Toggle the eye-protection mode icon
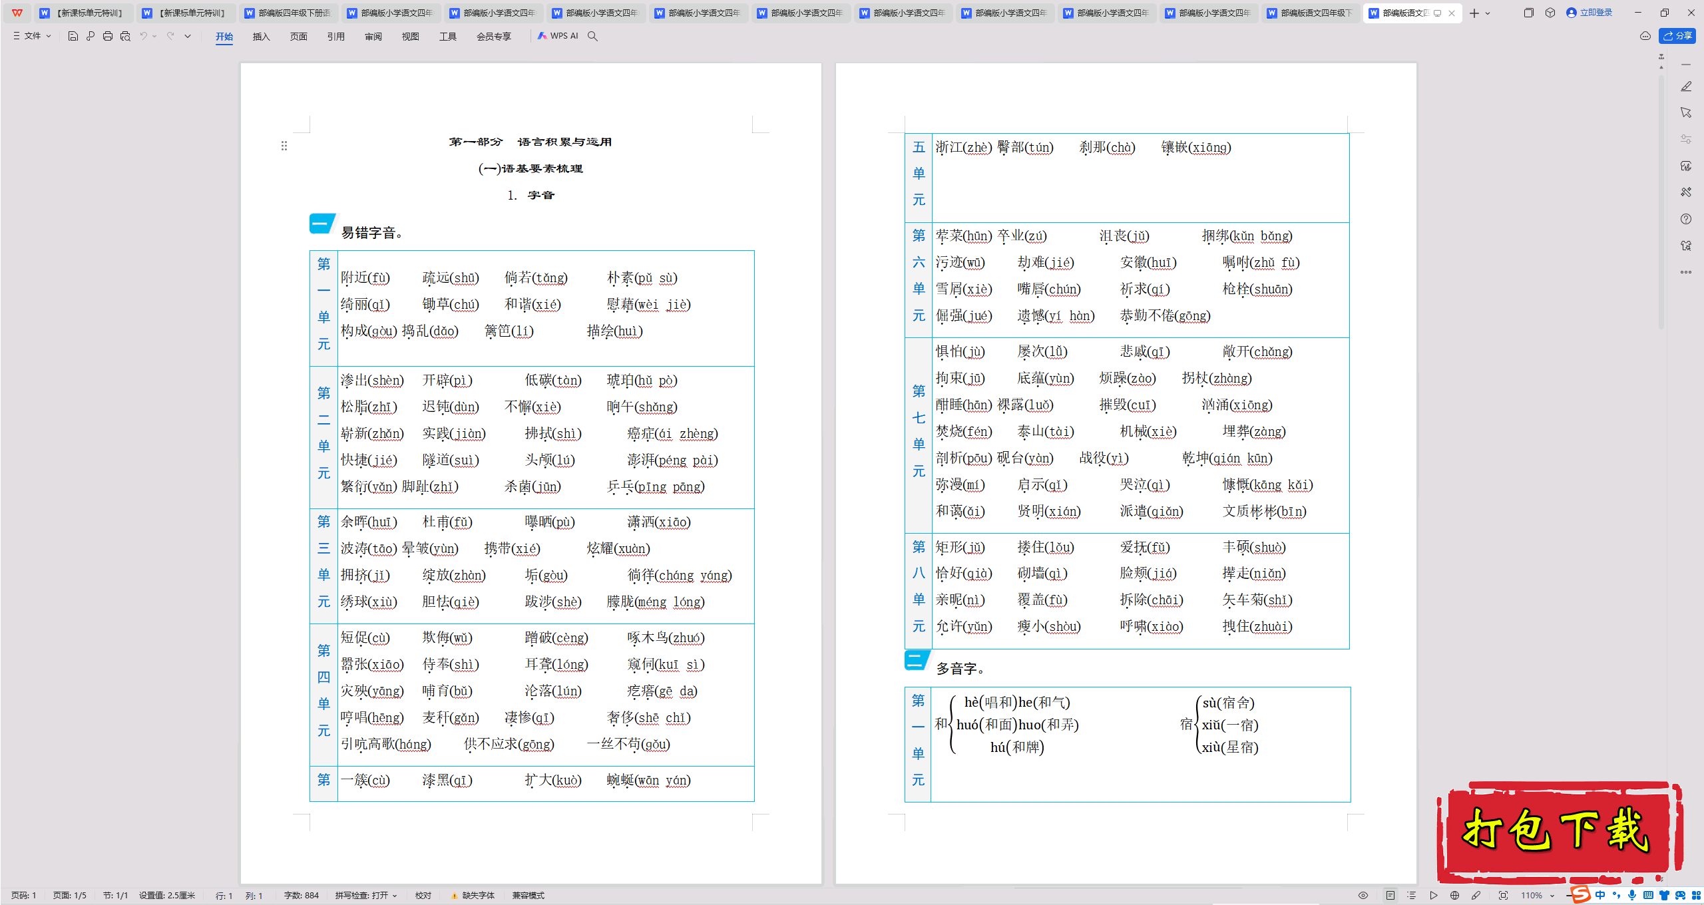Image resolution: width=1704 pixels, height=905 pixels. point(1363,896)
